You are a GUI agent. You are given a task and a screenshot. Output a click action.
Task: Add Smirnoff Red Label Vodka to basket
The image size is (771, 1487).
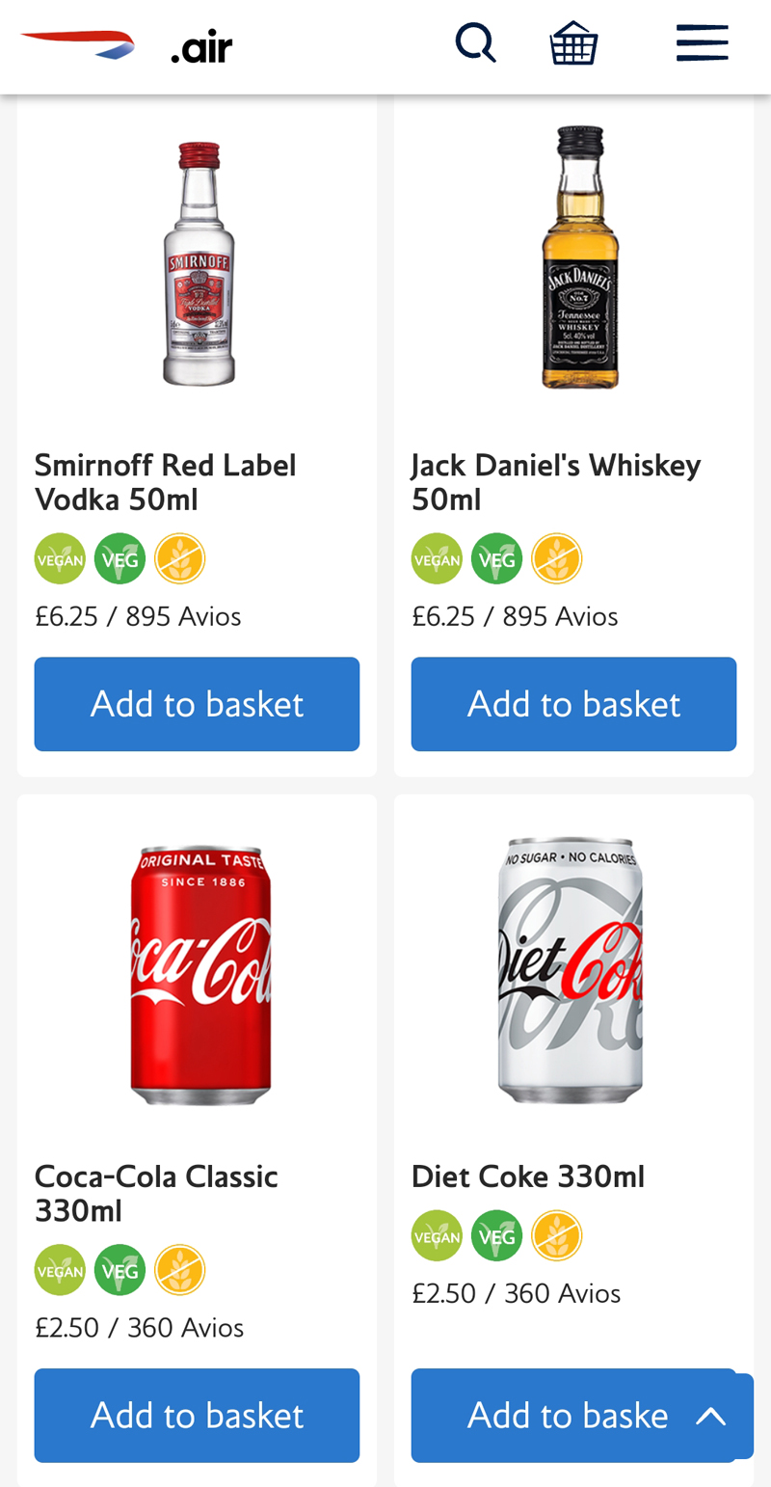pyautogui.click(x=197, y=704)
